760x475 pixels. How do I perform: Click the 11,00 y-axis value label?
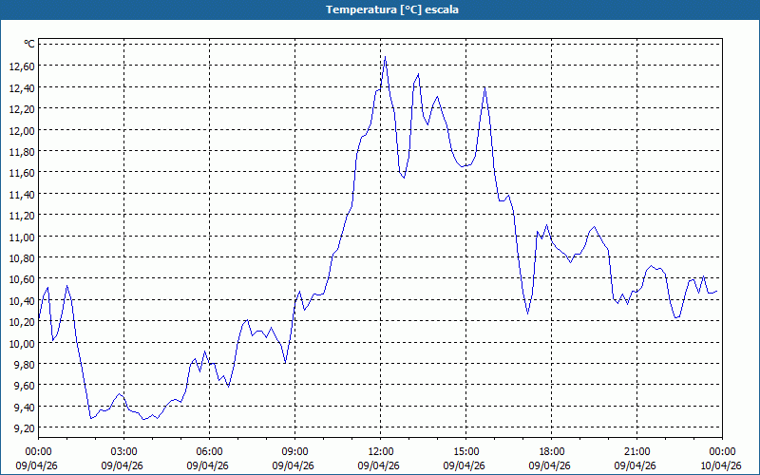pyautogui.click(x=22, y=237)
